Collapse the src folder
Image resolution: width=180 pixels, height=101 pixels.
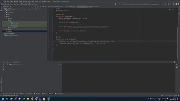(5, 16)
